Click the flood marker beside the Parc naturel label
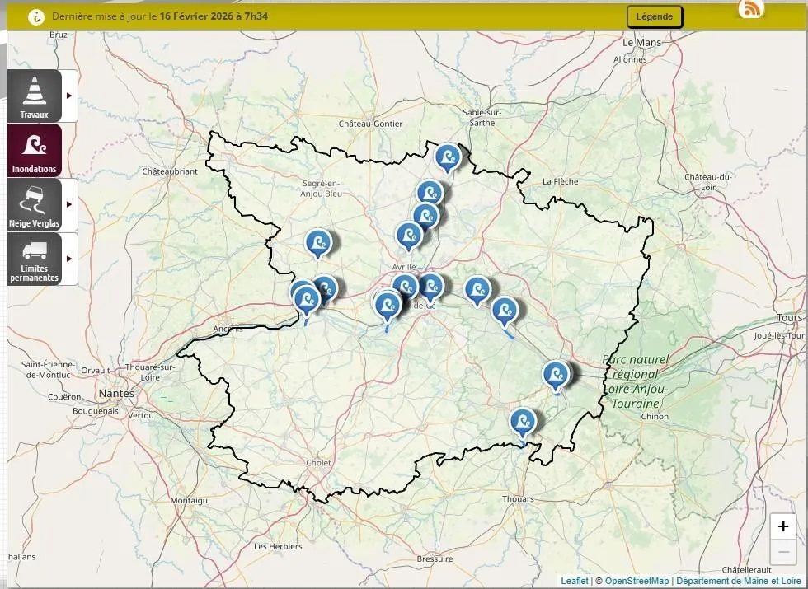808x589 pixels. (556, 373)
